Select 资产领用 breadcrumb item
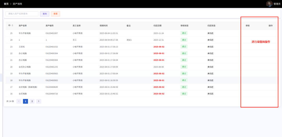This screenshot has height=137, width=282. coord(17,4)
